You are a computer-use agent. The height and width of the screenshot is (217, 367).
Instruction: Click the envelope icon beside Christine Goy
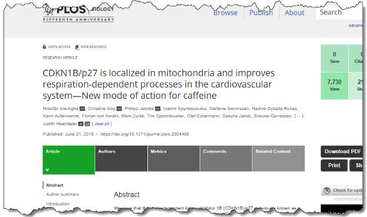point(119,109)
